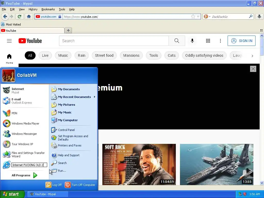Image resolution: width=264 pixels, height=198 pixels.
Task: Select the Live filter chip
Action: point(45,55)
